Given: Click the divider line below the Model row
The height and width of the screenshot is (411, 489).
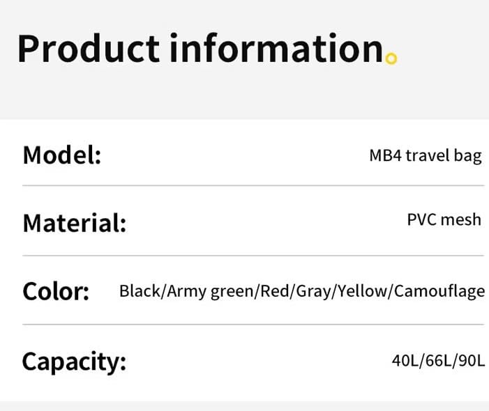Looking at the screenshot, I should tap(253, 185).
